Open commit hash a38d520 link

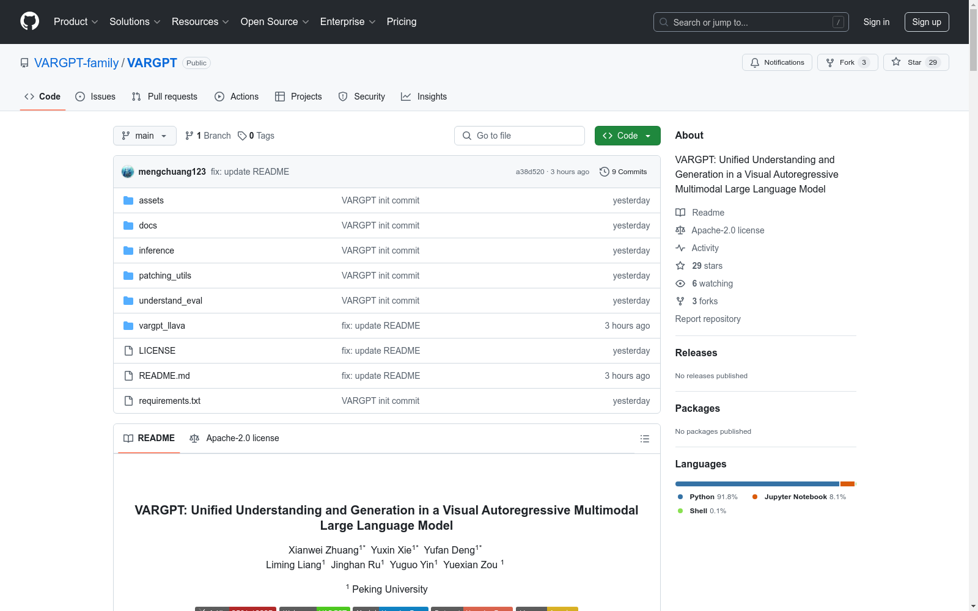[x=530, y=172]
